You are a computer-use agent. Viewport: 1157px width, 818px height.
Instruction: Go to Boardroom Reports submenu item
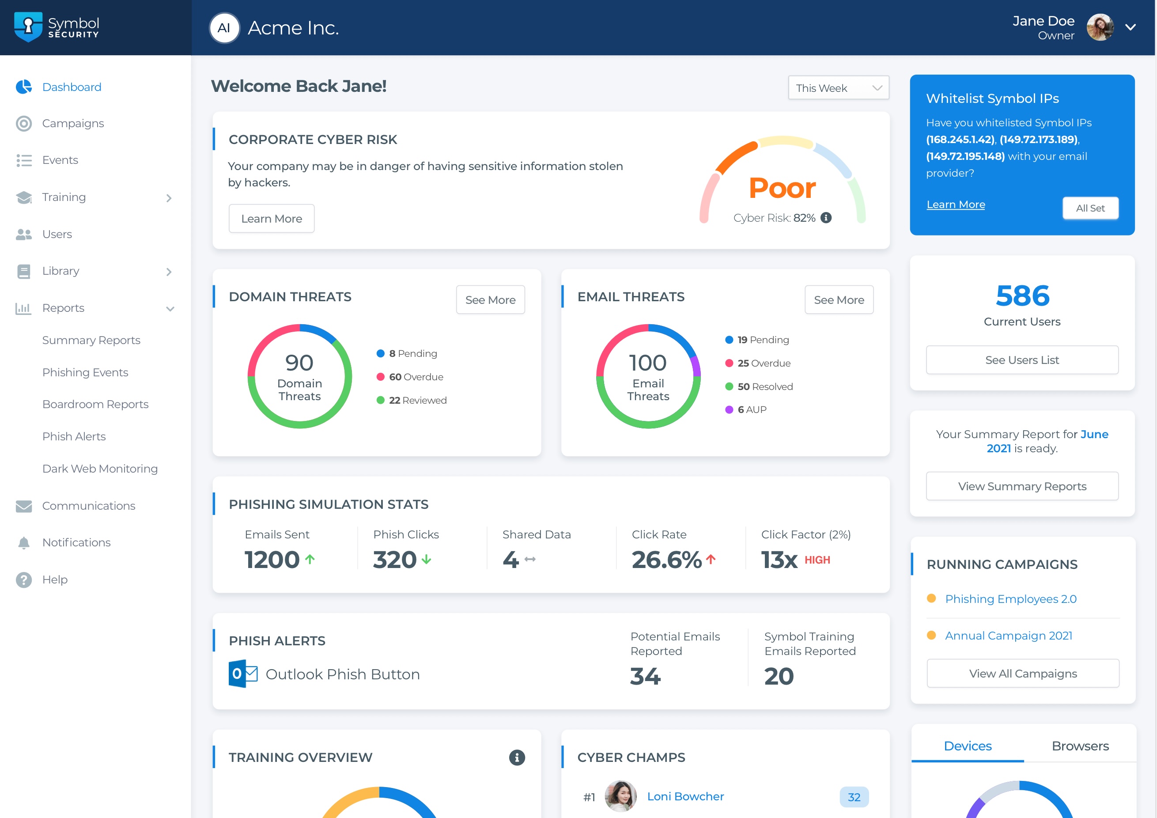click(x=95, y=404)
